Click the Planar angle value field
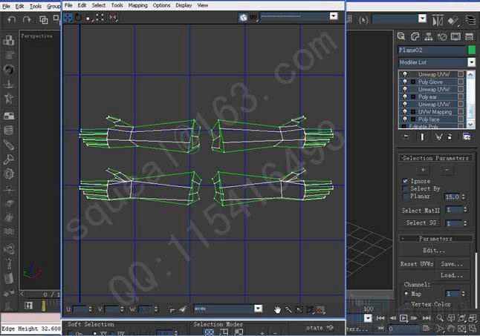The height and width of the screenshot is (336, 480). [453, 197]
